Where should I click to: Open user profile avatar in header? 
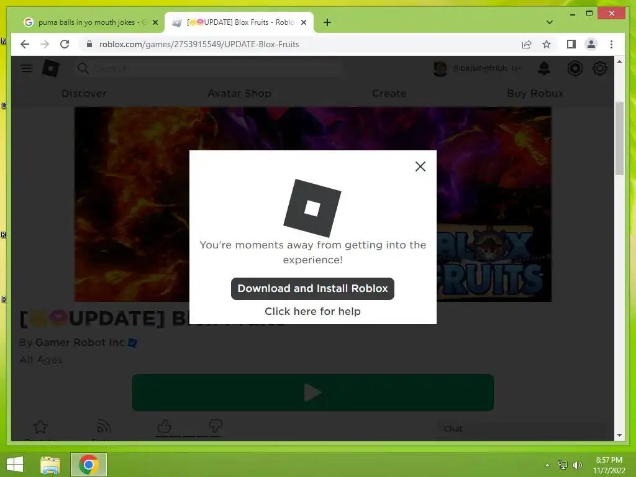coord(440,68)
